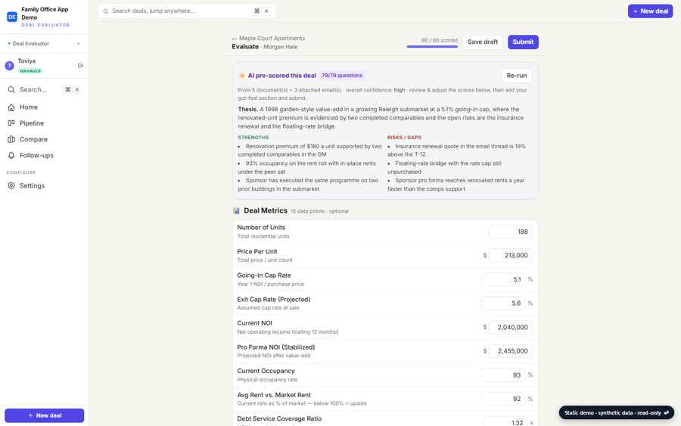
Task: Click the top-right New deal button
Action: pos(650,11)
